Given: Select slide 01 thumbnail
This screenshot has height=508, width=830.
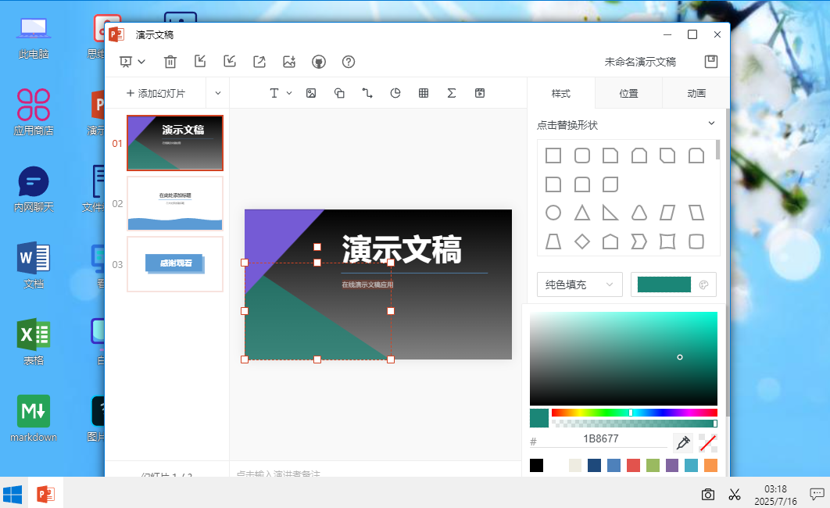Looking at the screenshot, I should (x=175, y=143).
